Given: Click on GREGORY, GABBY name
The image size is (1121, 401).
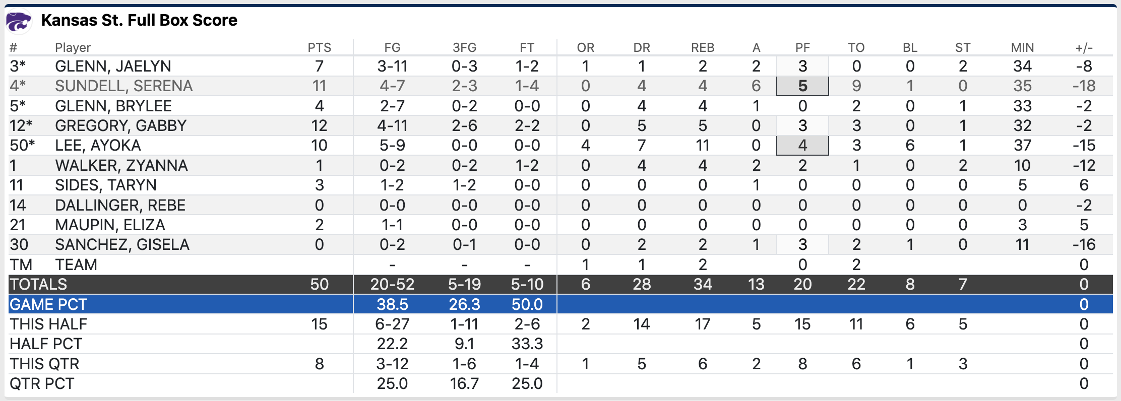Looking at the screenshot, I should click(x=120, y=125).
